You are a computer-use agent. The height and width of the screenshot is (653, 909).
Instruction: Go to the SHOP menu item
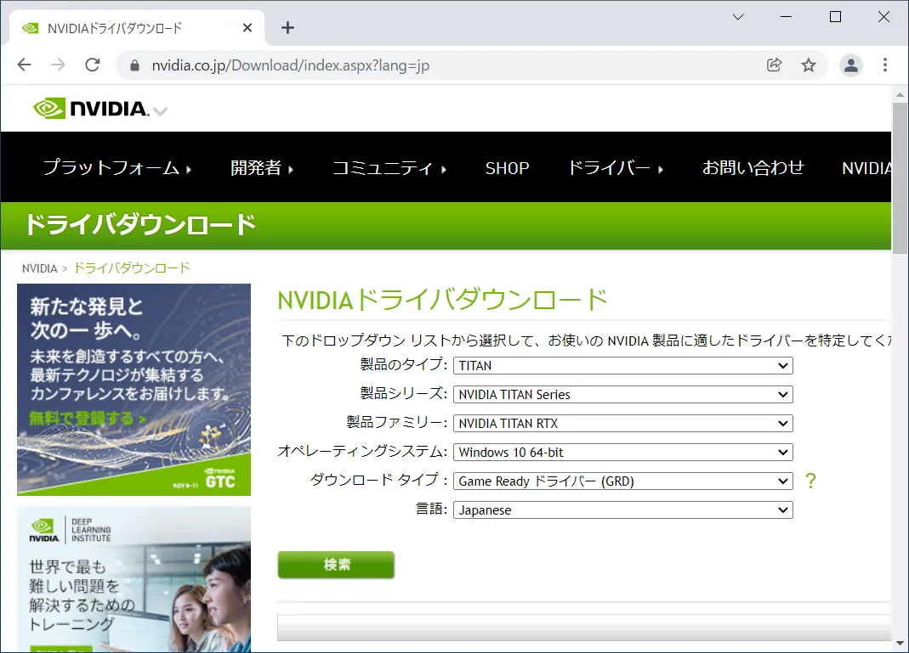click(x=508, y=168)
